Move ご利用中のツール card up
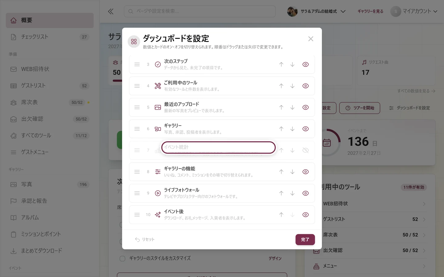 [281, 86]
